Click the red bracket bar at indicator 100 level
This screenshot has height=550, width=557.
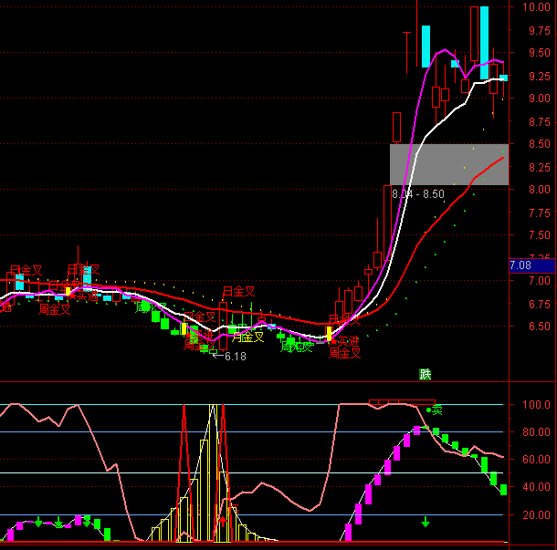pos(402,401)
